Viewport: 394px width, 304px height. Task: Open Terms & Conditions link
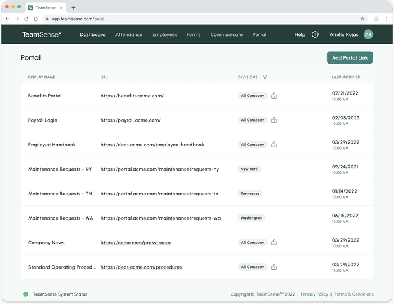pyautogui.click(x=354, y=294)
